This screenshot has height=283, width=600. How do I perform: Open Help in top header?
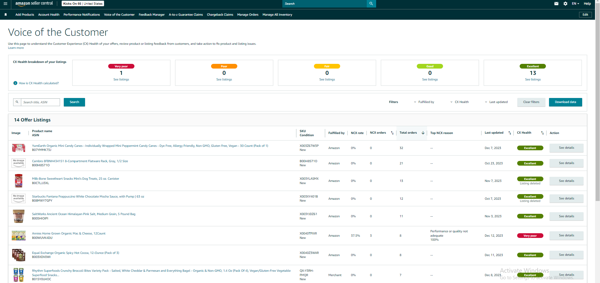pyautogui.click(x=587, y=4)
